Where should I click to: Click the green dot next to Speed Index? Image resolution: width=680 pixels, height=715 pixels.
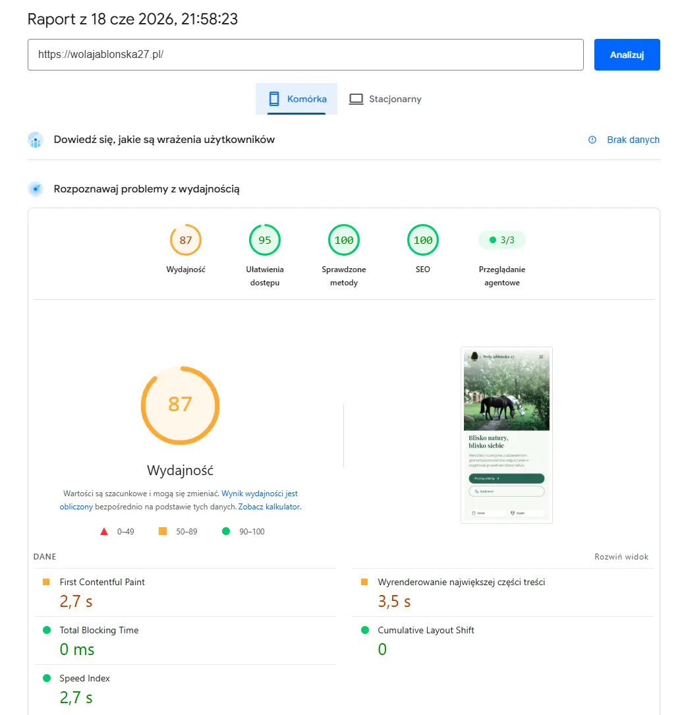47,678
